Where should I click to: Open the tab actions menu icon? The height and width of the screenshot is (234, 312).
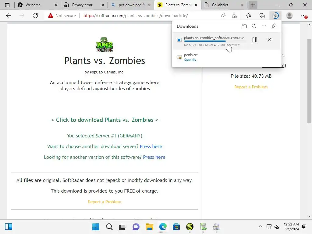coord(7,5)
